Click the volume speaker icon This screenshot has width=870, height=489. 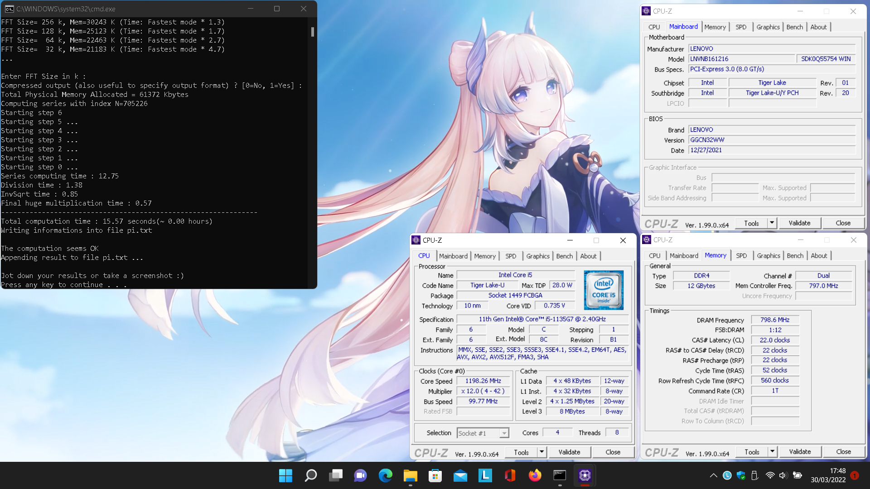tap(783, 475)
